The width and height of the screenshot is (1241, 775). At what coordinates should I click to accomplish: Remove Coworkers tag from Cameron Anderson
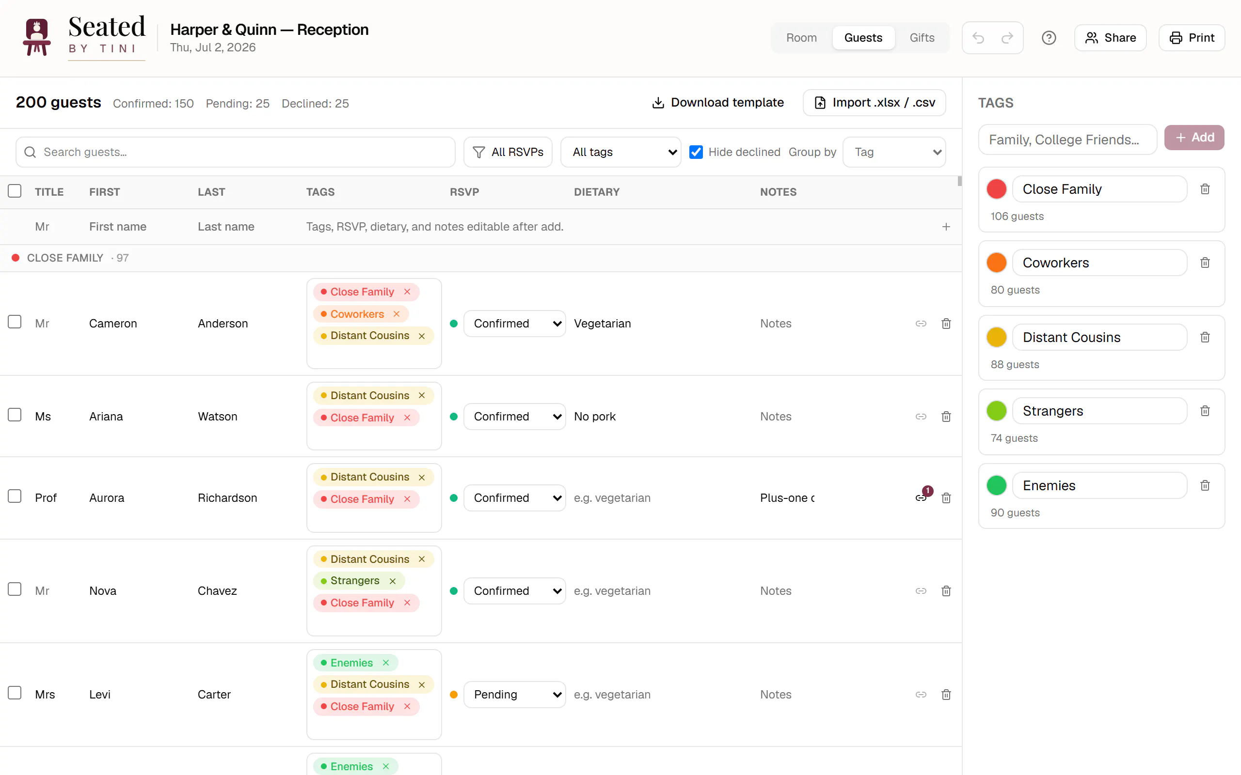(397, 314)
